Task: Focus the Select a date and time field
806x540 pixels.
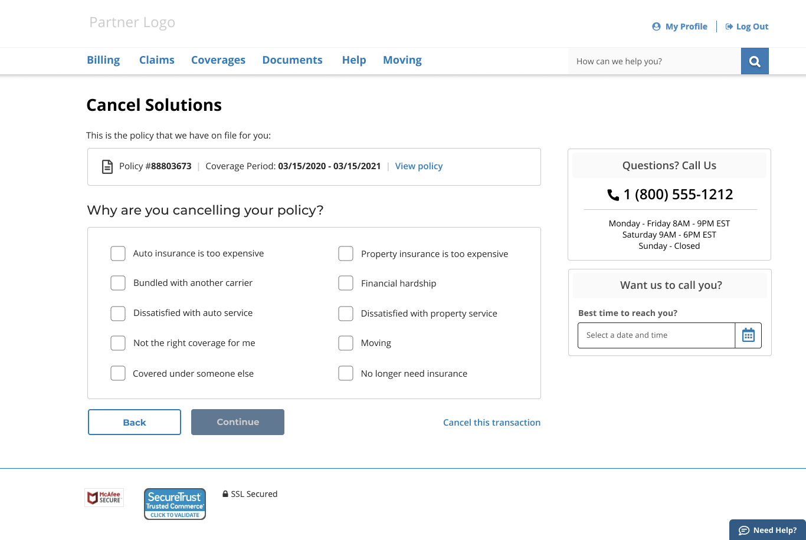Action: [656, 335]
